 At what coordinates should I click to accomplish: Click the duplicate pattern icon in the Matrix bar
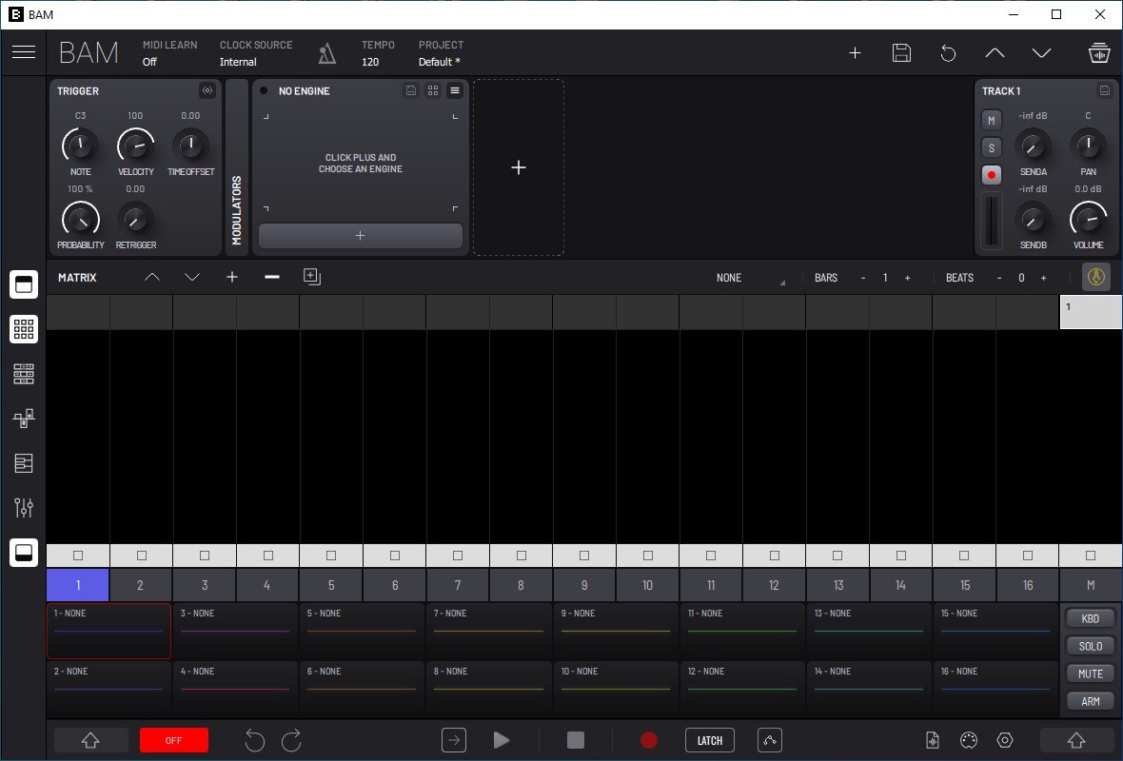click(x=312, y=277)
